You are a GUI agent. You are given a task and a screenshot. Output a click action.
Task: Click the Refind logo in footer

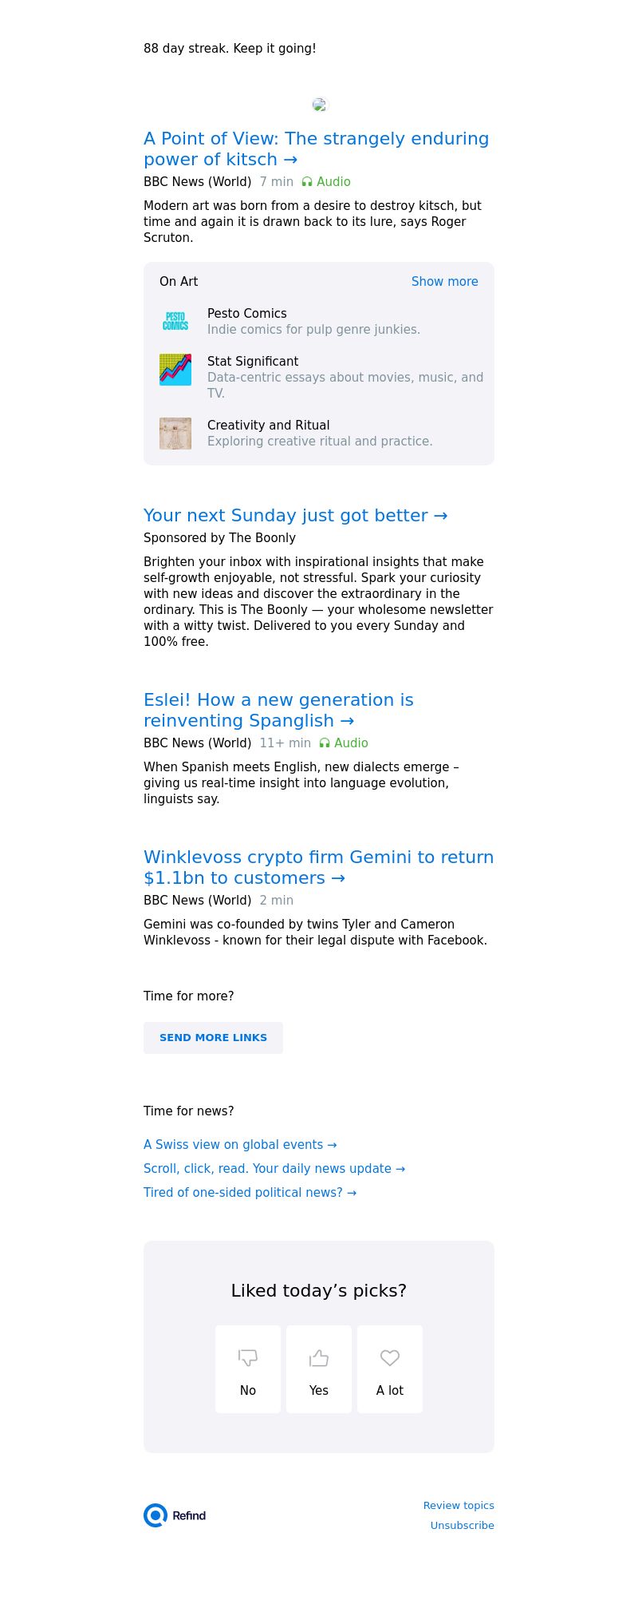[x=175, y=1515]
